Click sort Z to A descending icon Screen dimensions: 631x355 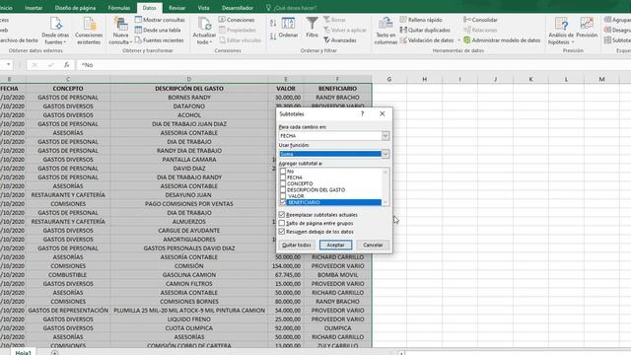pos(273,36)
